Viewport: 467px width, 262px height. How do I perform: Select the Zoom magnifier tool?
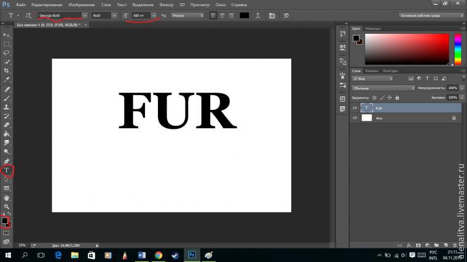(x=7, y=207)
